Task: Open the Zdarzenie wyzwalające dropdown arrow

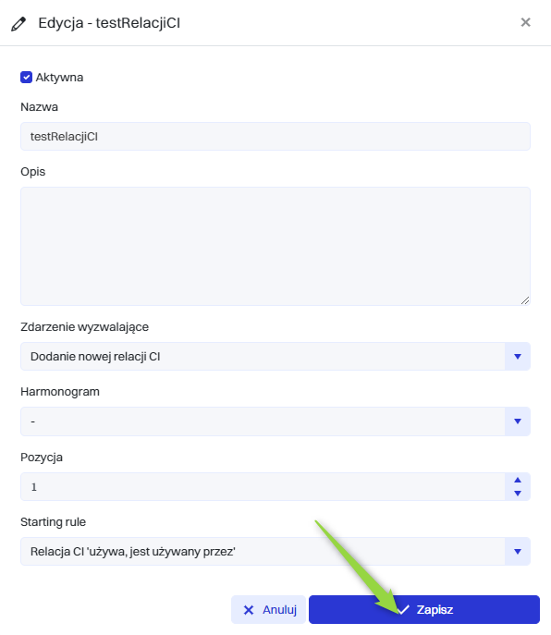Action: tap(518, 357)
